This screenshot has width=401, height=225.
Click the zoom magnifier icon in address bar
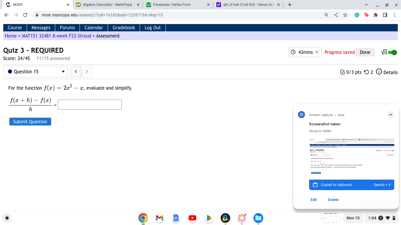pyautogui.click(x=326, y=15)
